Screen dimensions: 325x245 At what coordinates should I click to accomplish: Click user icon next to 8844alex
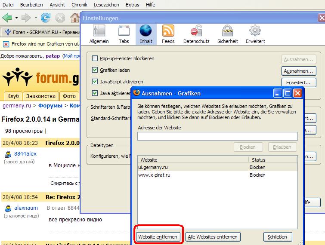pos(8,154)
